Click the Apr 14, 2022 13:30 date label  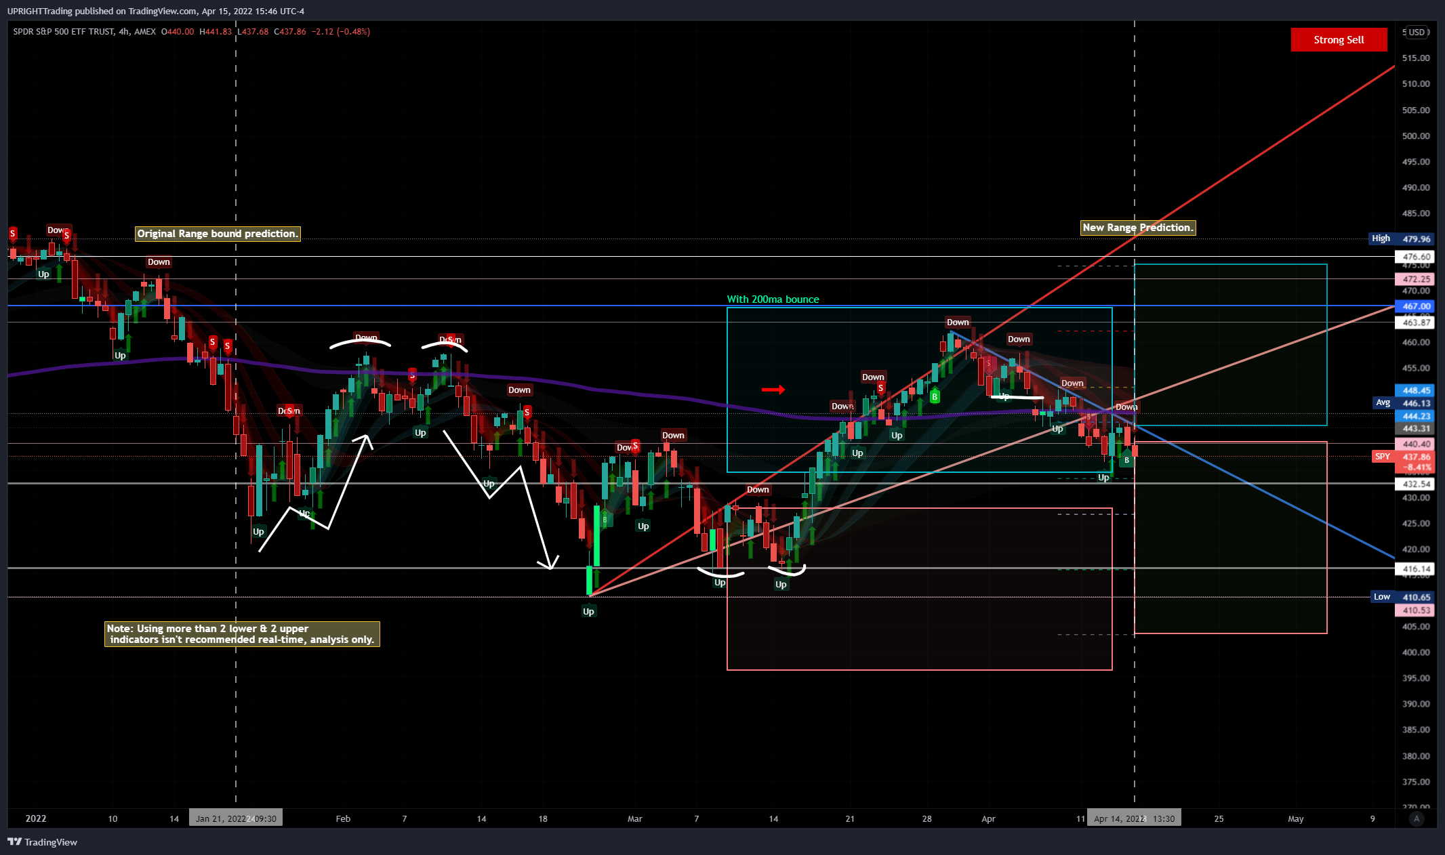1135,818
